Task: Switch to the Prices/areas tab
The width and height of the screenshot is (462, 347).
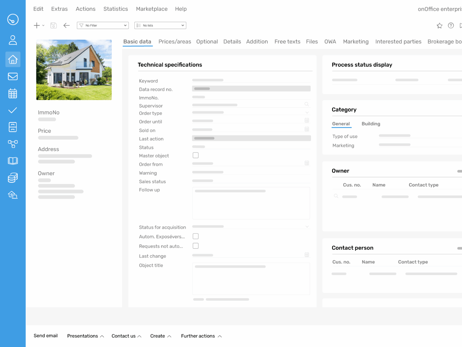Action: coord(174,42)
